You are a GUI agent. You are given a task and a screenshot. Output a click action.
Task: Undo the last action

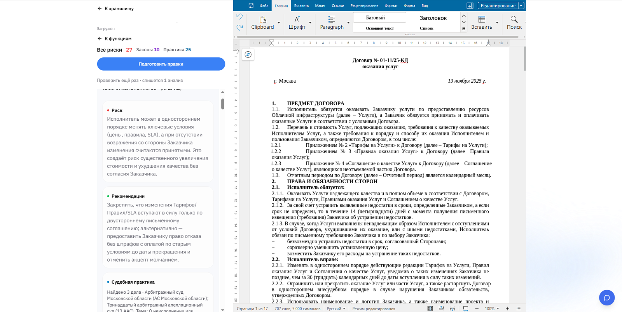239,17
